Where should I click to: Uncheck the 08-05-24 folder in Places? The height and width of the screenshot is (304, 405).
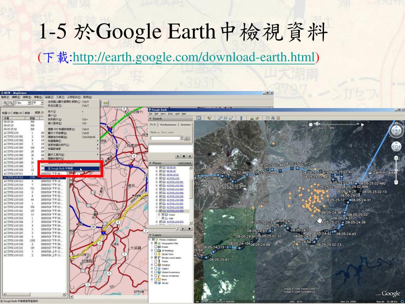tap(161, 167)
